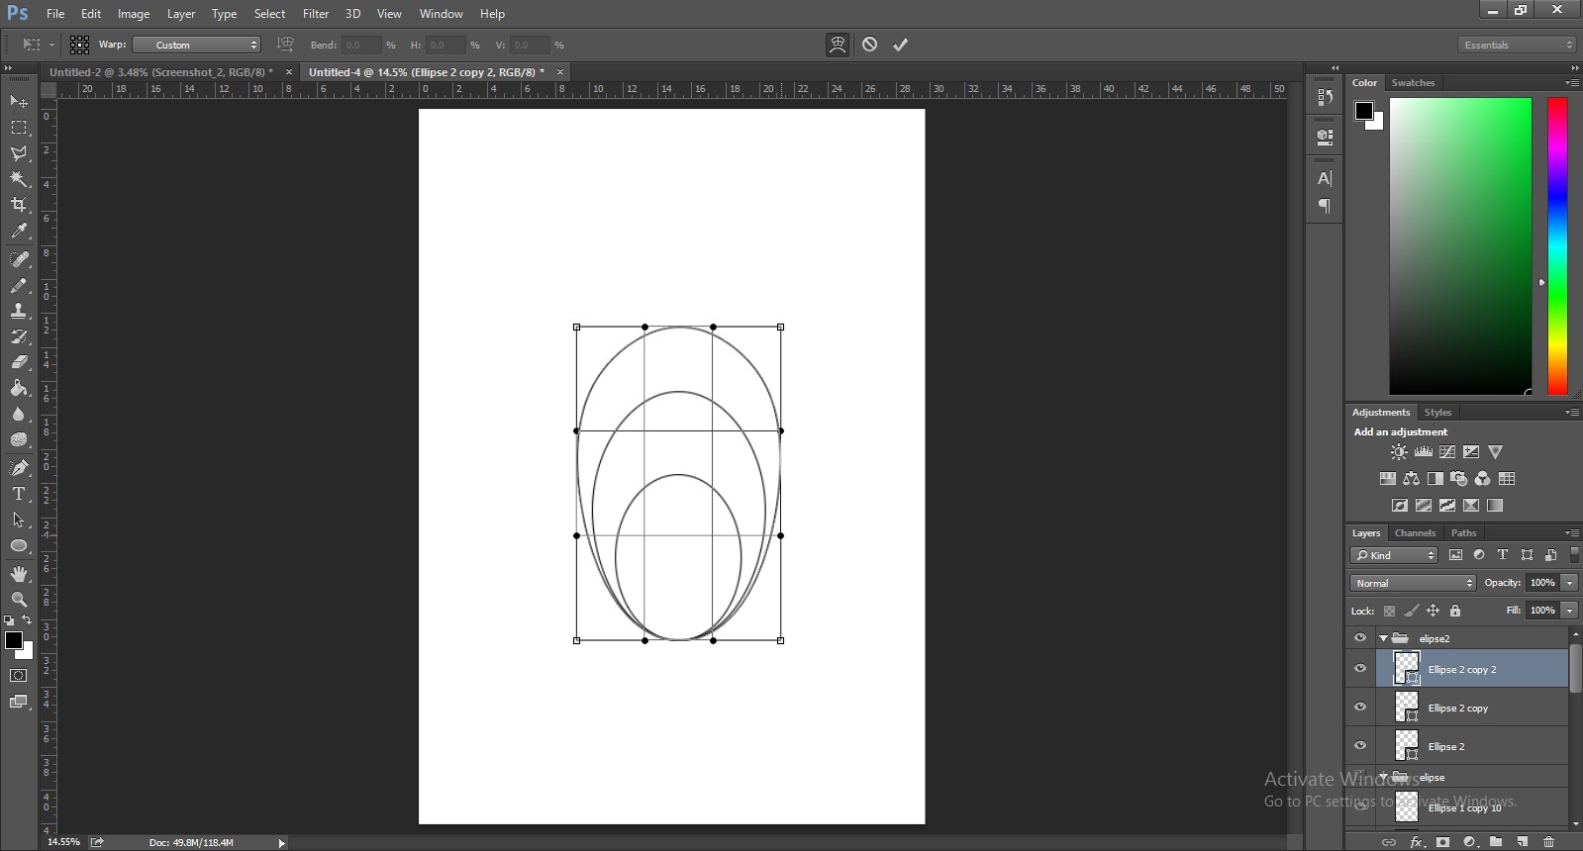Open the Layer menu
1583x851 pixels.
click(x=181, y=14)
